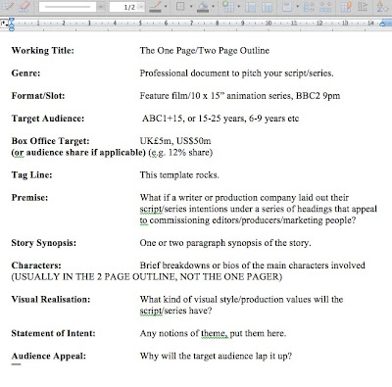This screenshot has width=392, height=387.
Task: Click 'Why will the target audience lap it up?'
Action: click(x=216, y=356)
